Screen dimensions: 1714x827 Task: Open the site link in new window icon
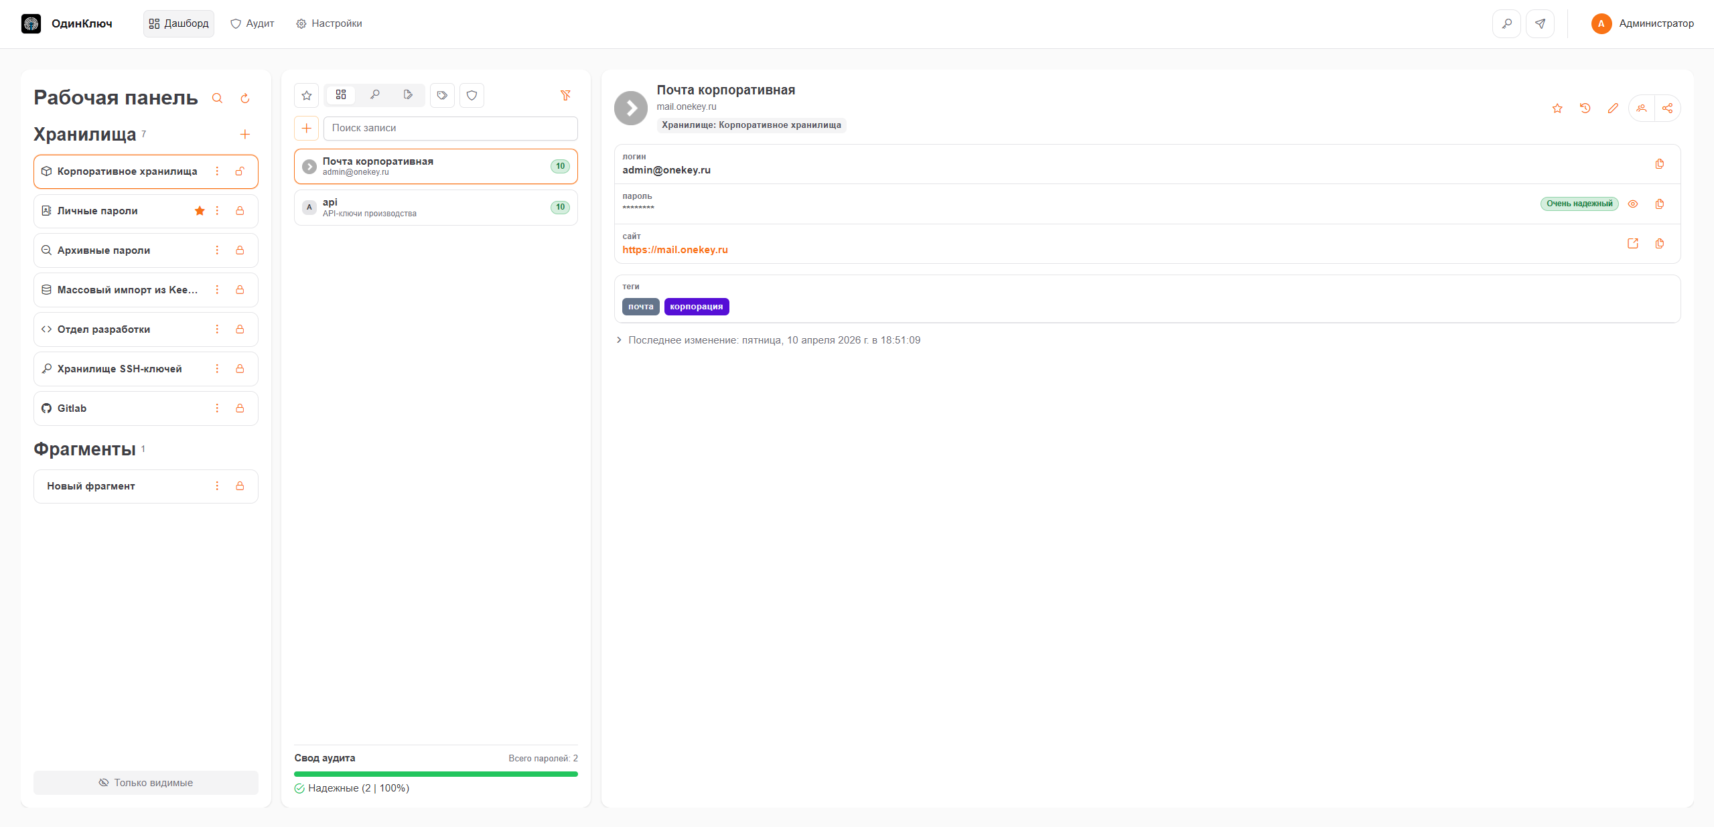pos(1632,244)
